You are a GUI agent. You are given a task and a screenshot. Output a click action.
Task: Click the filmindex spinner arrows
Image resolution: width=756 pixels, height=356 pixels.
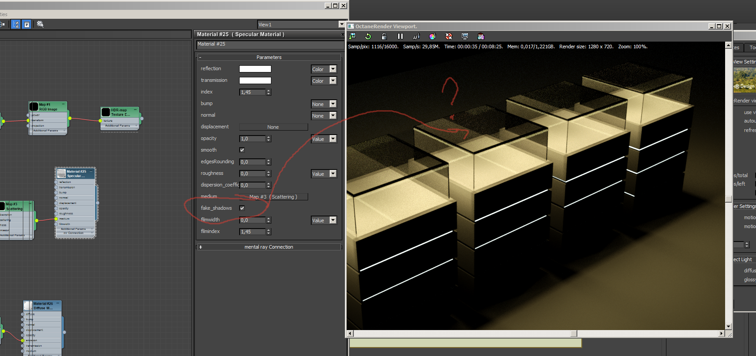269,232
